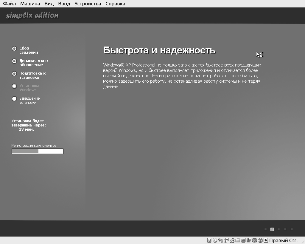Screen dimensions: 305x244
Task: Open the Машина menu
Action: point(30,4)
